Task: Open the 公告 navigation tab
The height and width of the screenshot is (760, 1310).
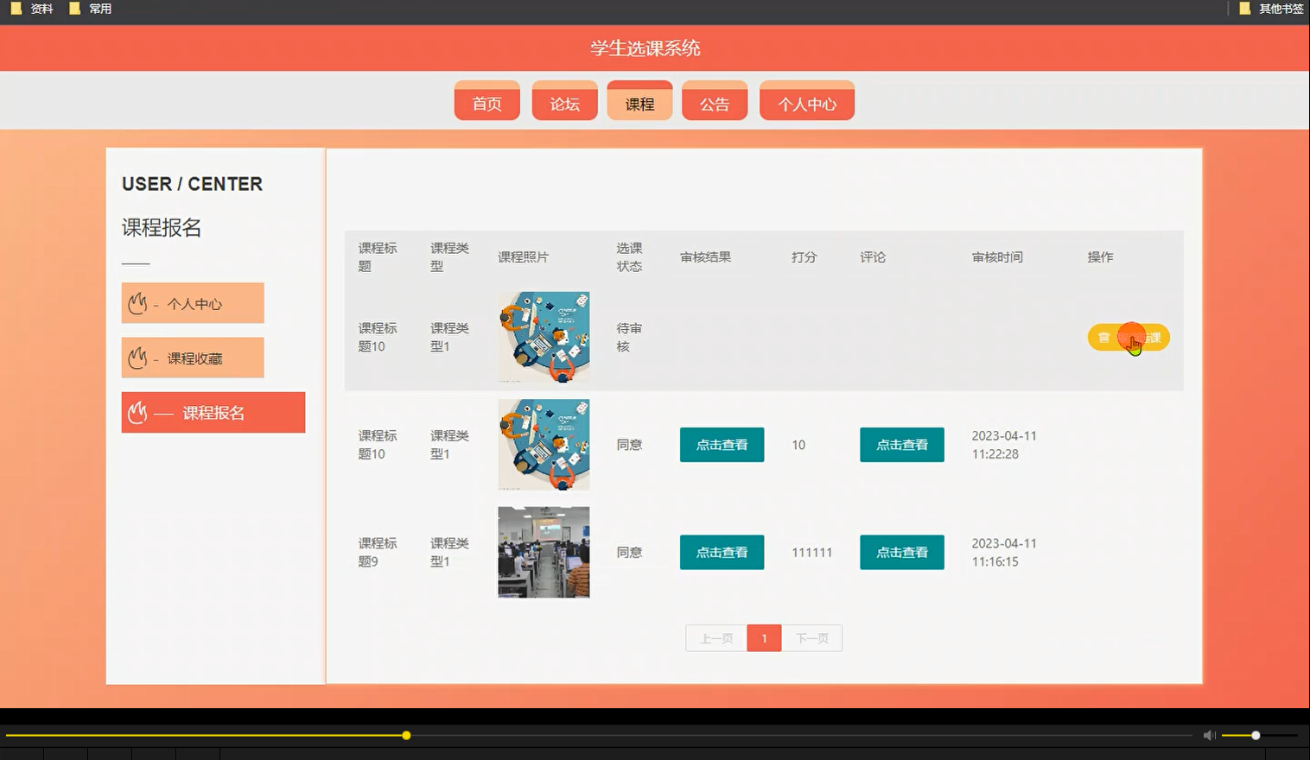Action: (x=715, y=101)
